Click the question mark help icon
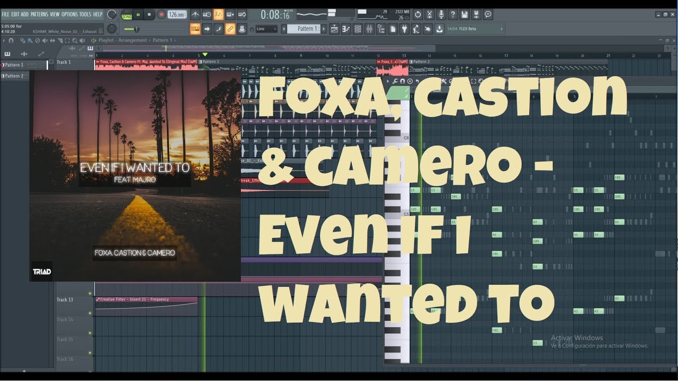 click(453, 15)
